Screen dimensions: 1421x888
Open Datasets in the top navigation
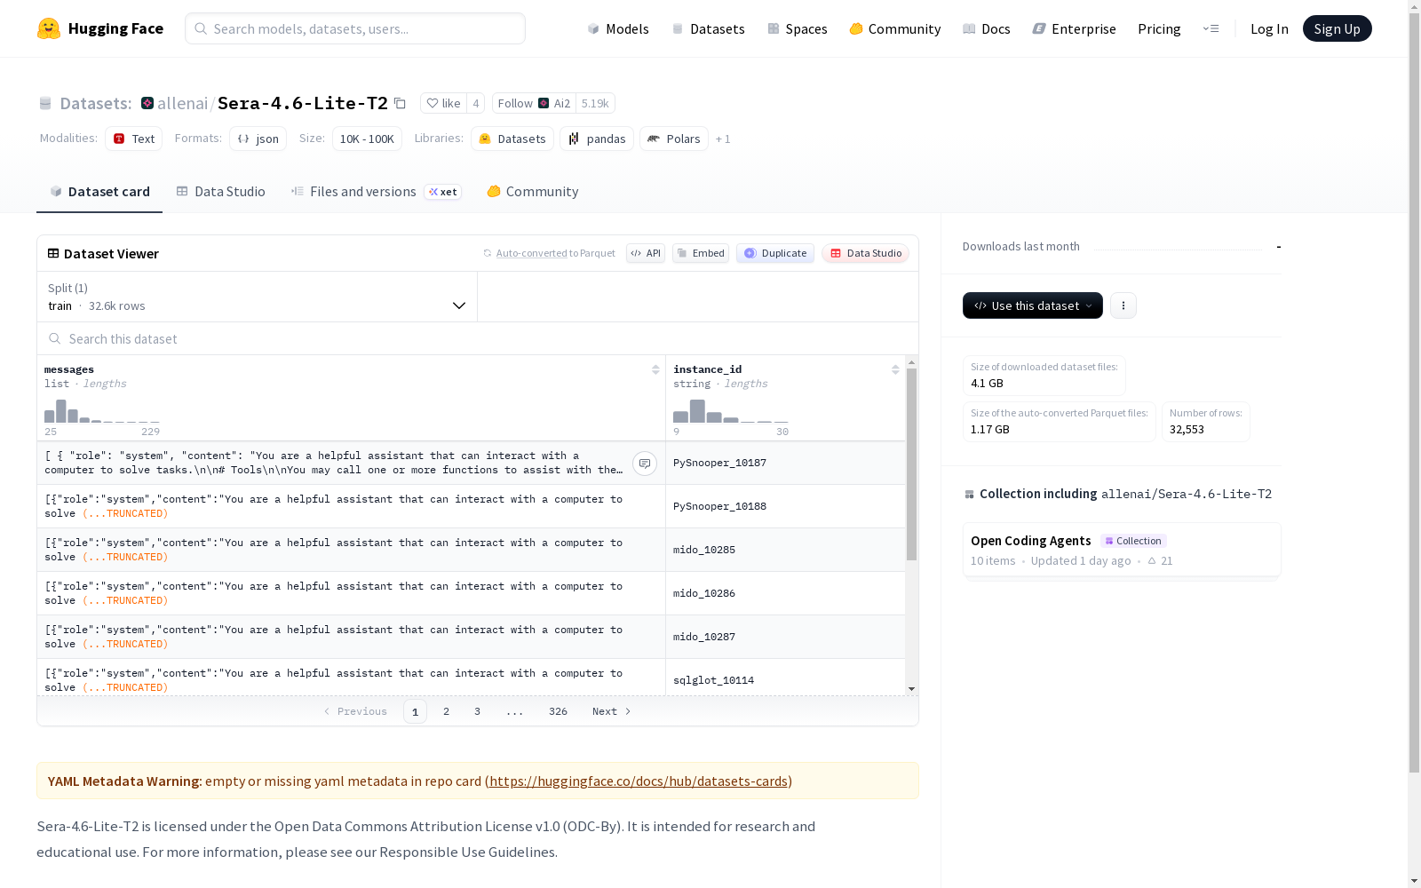pyautogui.click(x=708, y=28)
